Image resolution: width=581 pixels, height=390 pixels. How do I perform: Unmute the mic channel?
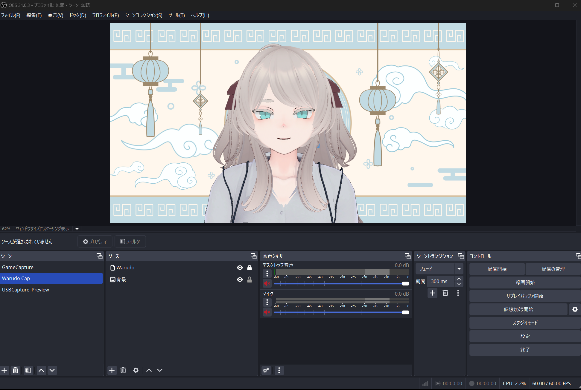click(x=267, y=312)
